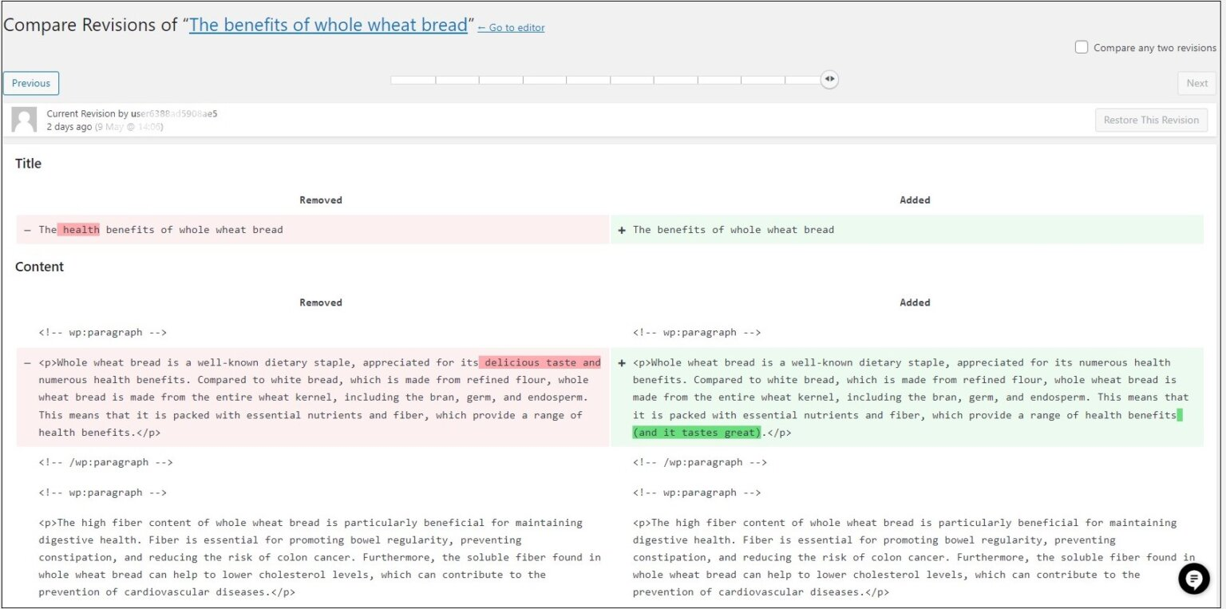Click the minus marker beside the removed title

tap(28, 230)
